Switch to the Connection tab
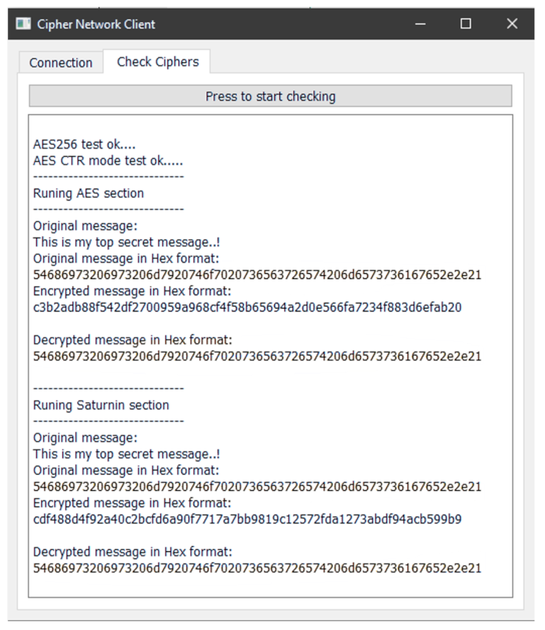The image size is (545, 630). pyautogui.click(x=61, y=62)
